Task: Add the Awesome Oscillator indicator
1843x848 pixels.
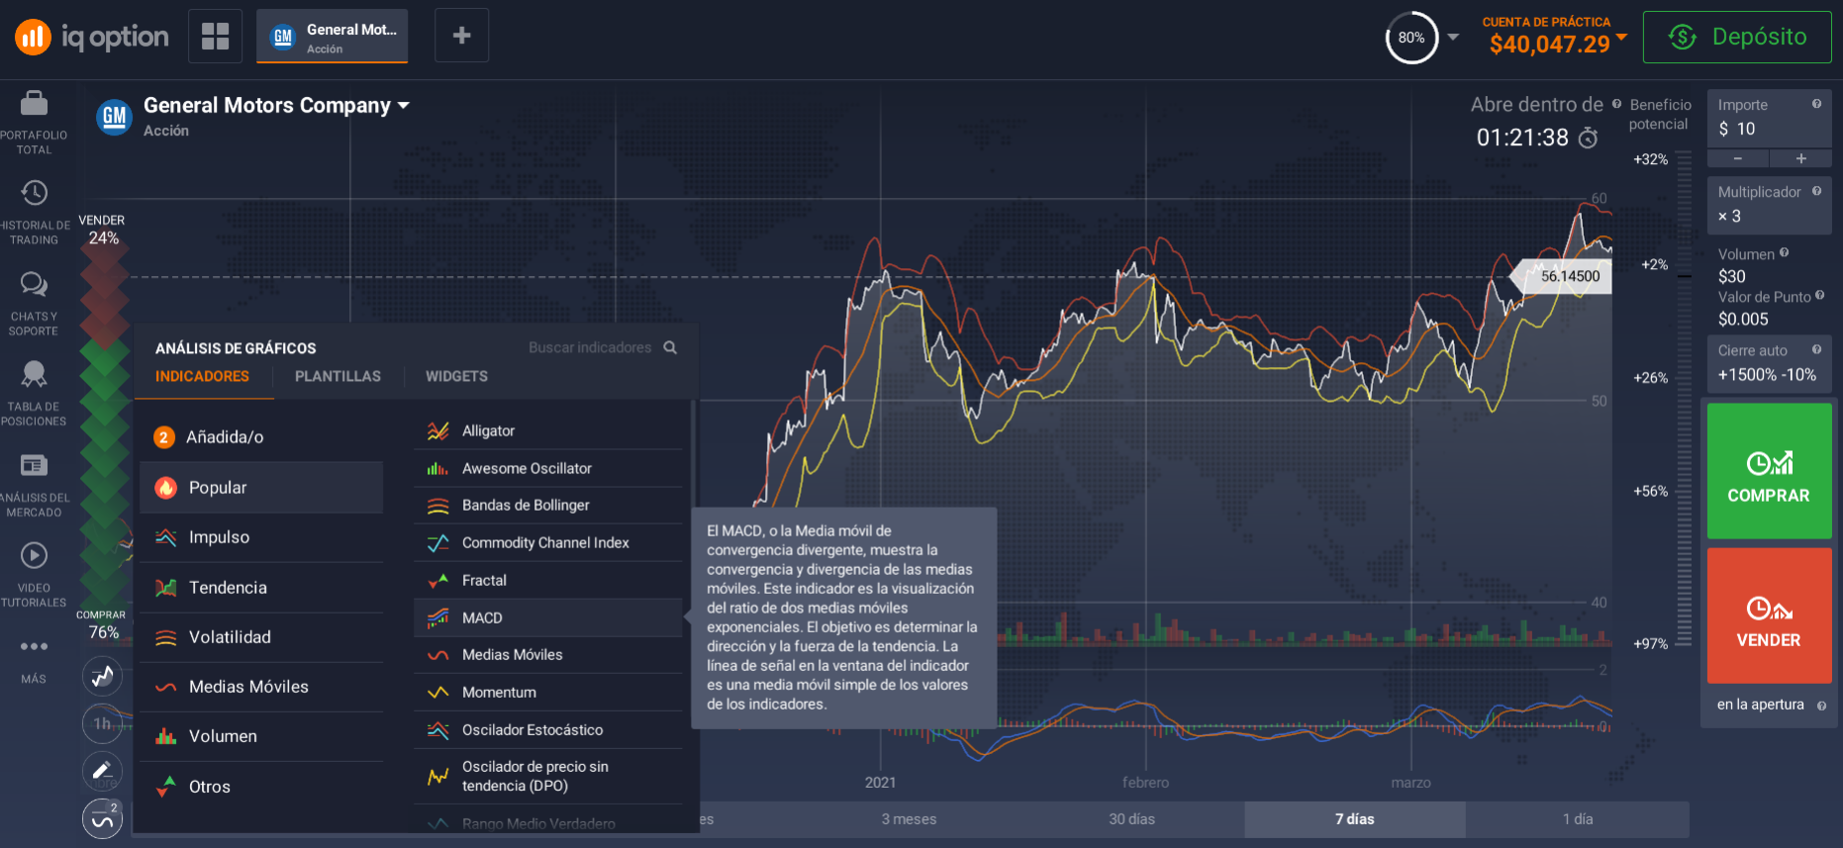Action: pos(548,468)
